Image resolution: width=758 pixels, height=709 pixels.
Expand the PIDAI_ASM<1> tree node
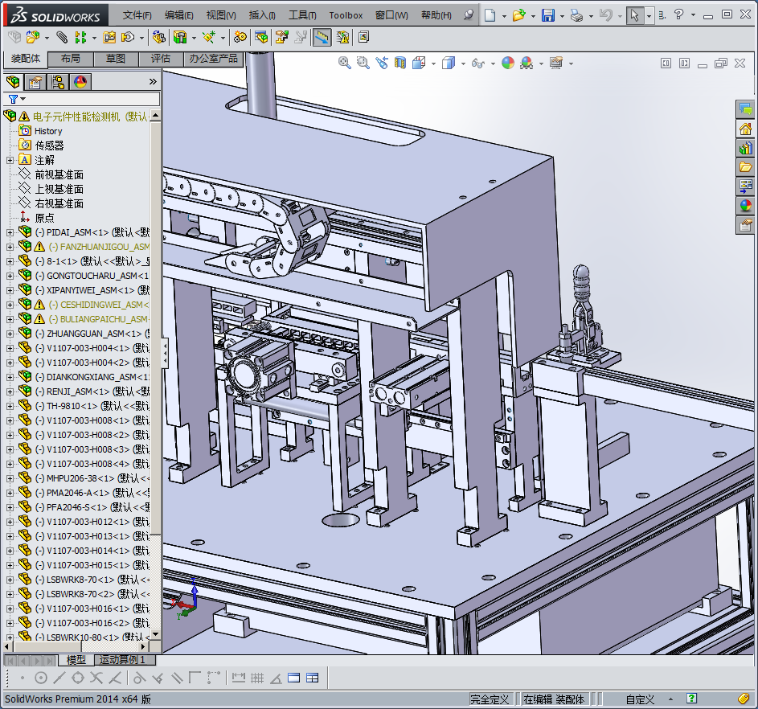point(10,232)
